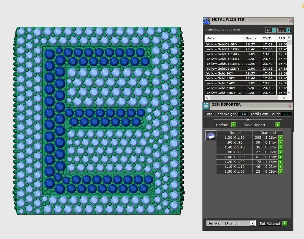Select the Yellow Gold:18KY R... row
304x239 pixels.
246,93
